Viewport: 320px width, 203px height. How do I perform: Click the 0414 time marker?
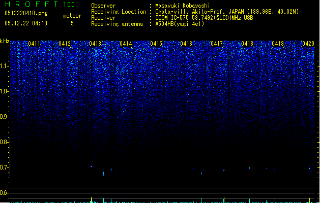(x=126, y=44)
